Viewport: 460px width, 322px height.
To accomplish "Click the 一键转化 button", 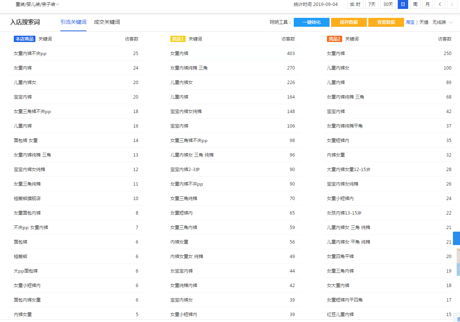I will tap(312, 22).
